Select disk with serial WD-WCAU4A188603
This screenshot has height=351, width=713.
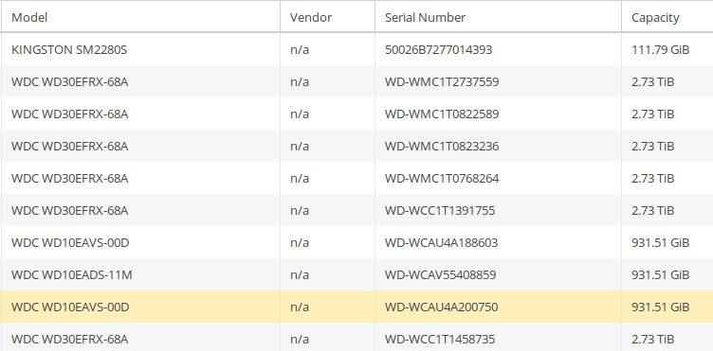[356, 242]
